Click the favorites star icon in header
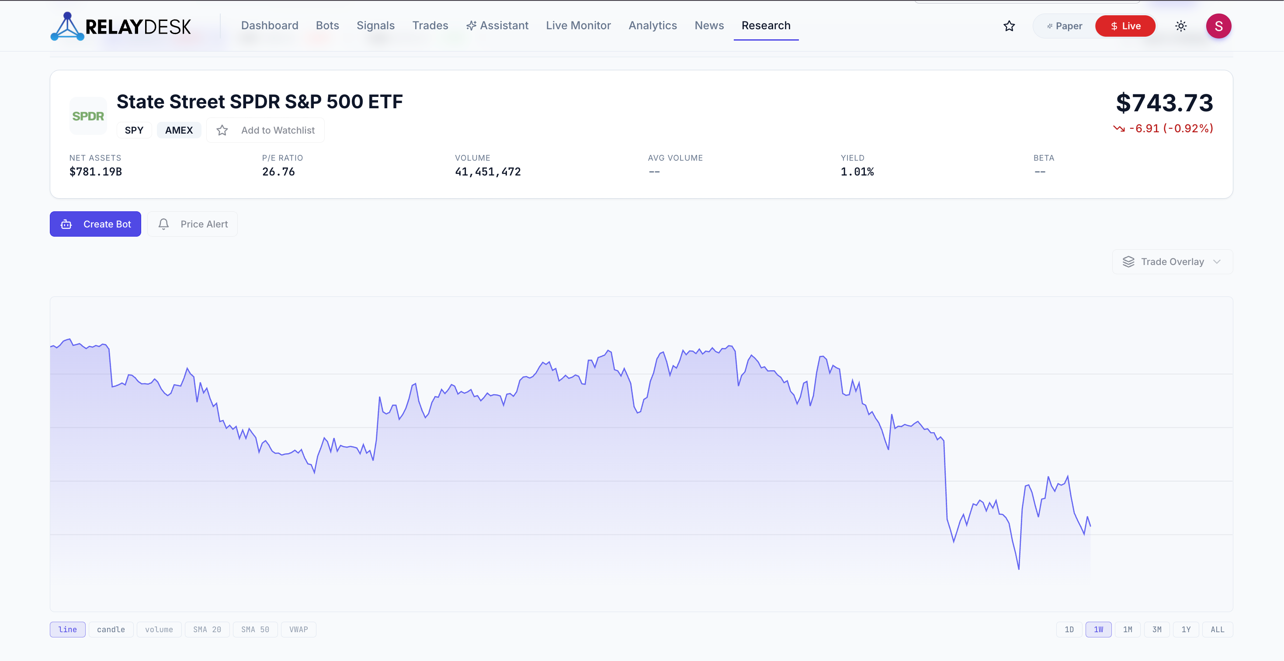This screenshot has height=661, width=1284. (x=1009, y=26)
